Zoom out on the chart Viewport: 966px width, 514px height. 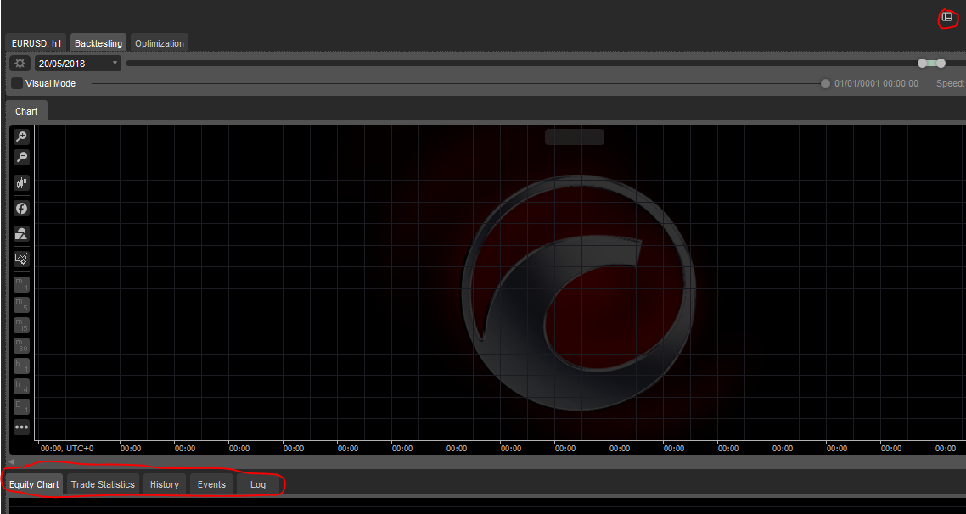pyautogui.click(x=21, y=158)
